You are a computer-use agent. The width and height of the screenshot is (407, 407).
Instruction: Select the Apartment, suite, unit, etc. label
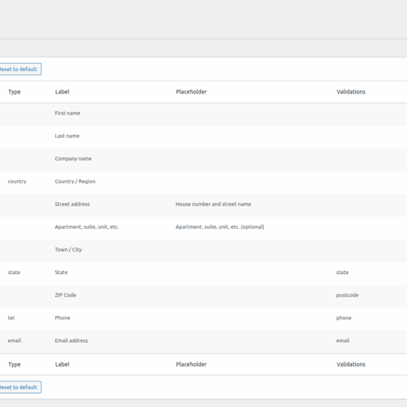[87, 227]
